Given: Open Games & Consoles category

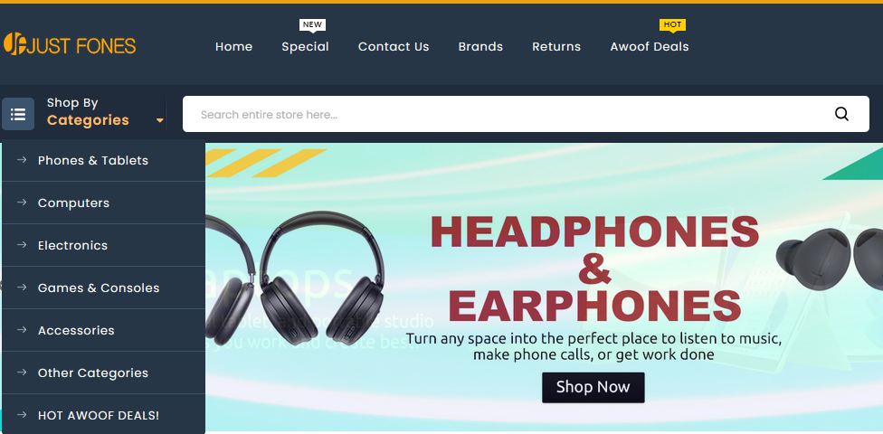Looking at the screenshot, I should pos(99,288).
